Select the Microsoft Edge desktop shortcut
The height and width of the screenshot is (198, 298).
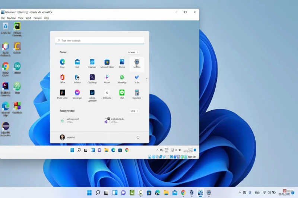6,109
